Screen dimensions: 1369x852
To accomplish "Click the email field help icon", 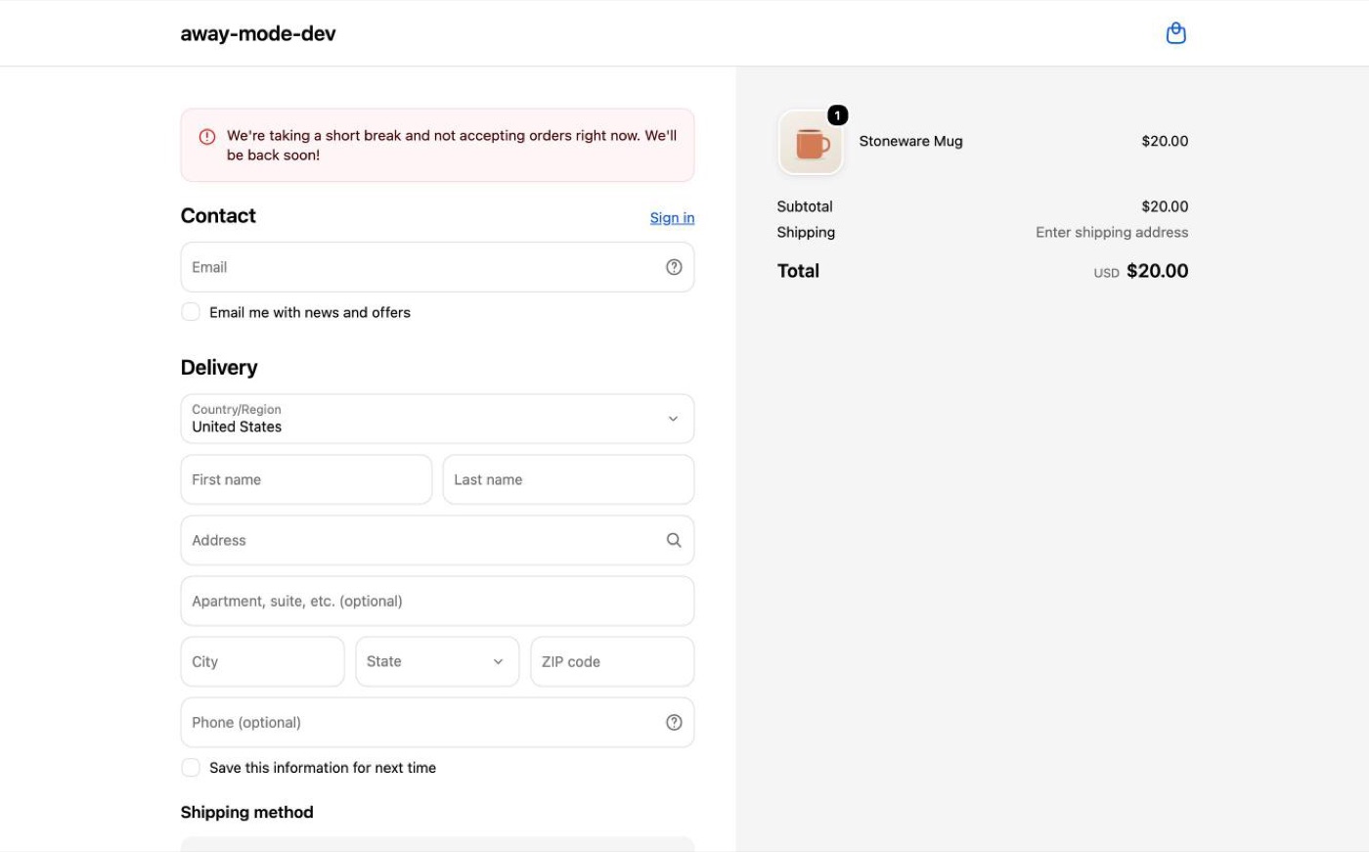I will [674, 267].
